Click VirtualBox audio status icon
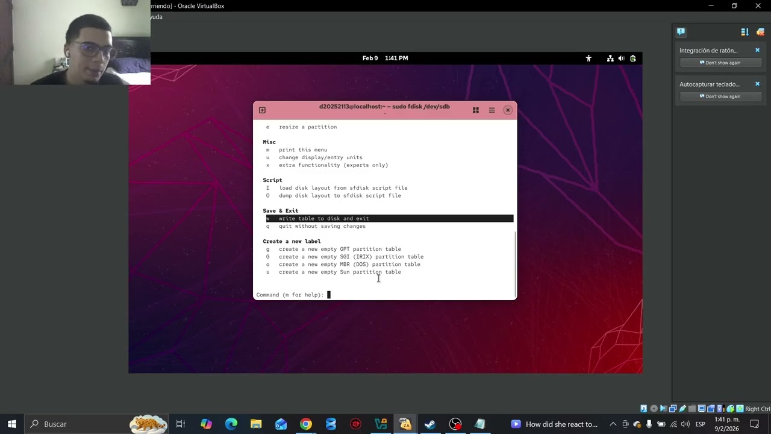Viewport: 771px width, 434px height. pos(663,409)
